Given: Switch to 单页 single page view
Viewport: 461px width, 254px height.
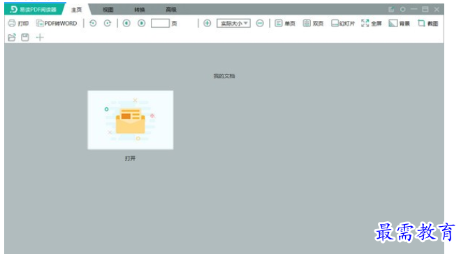Looking at the screenshot, I should [285, 24].
